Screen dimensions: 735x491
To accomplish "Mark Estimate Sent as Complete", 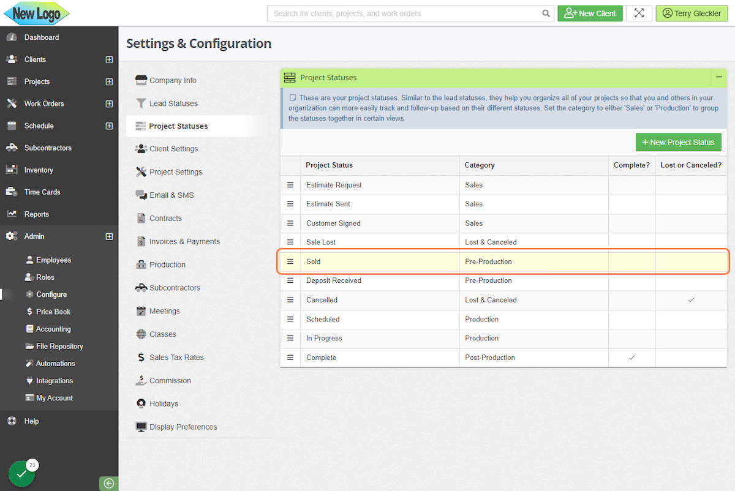I will (631, 204).
